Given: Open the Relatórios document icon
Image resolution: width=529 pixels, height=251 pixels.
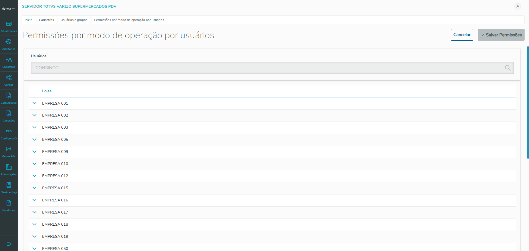Looking at the screenshot, I should (9, 203).
